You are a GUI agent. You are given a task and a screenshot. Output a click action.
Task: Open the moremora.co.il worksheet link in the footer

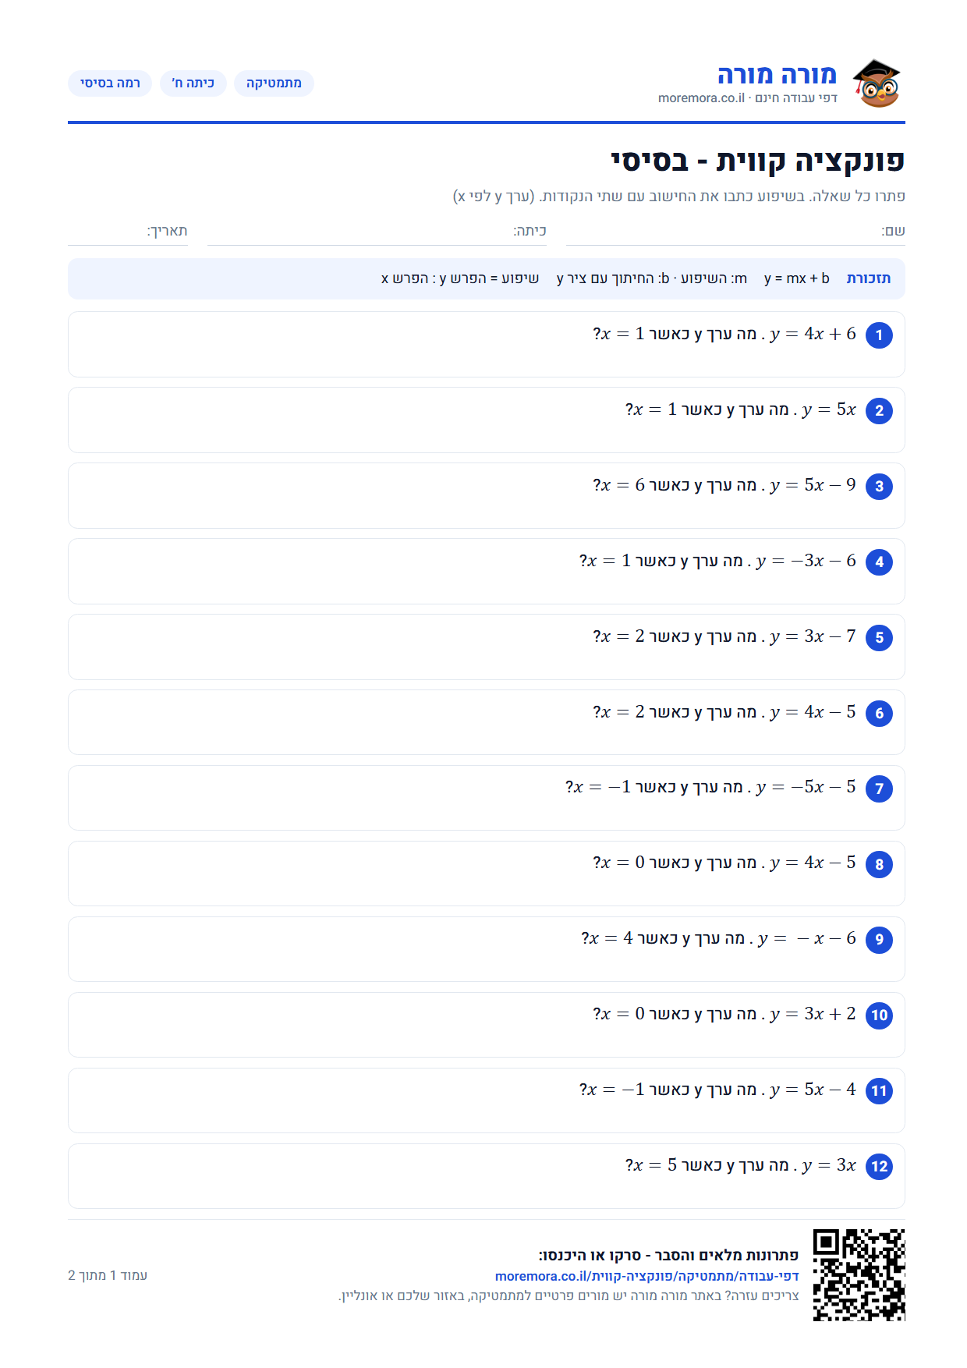coord(647,1276)
